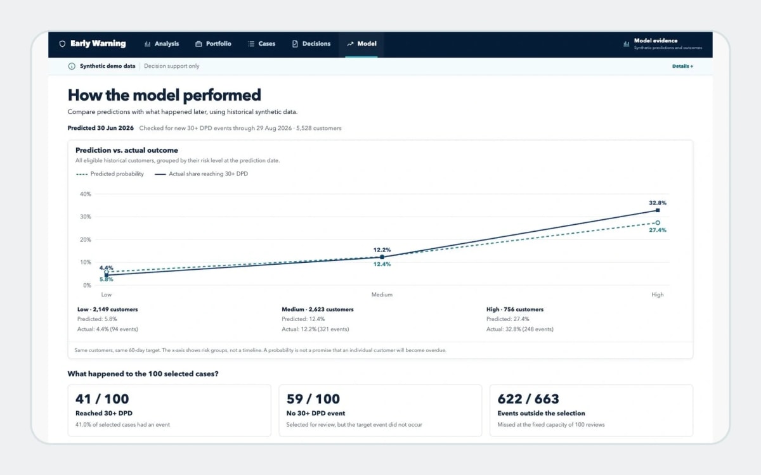Click the Predicted probability legend entry
Viewport: 761px width, 475px height.
[x=110, y=174]
